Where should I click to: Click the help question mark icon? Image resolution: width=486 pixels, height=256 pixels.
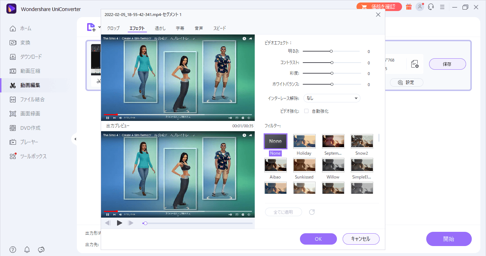click(x=13, y=250)
